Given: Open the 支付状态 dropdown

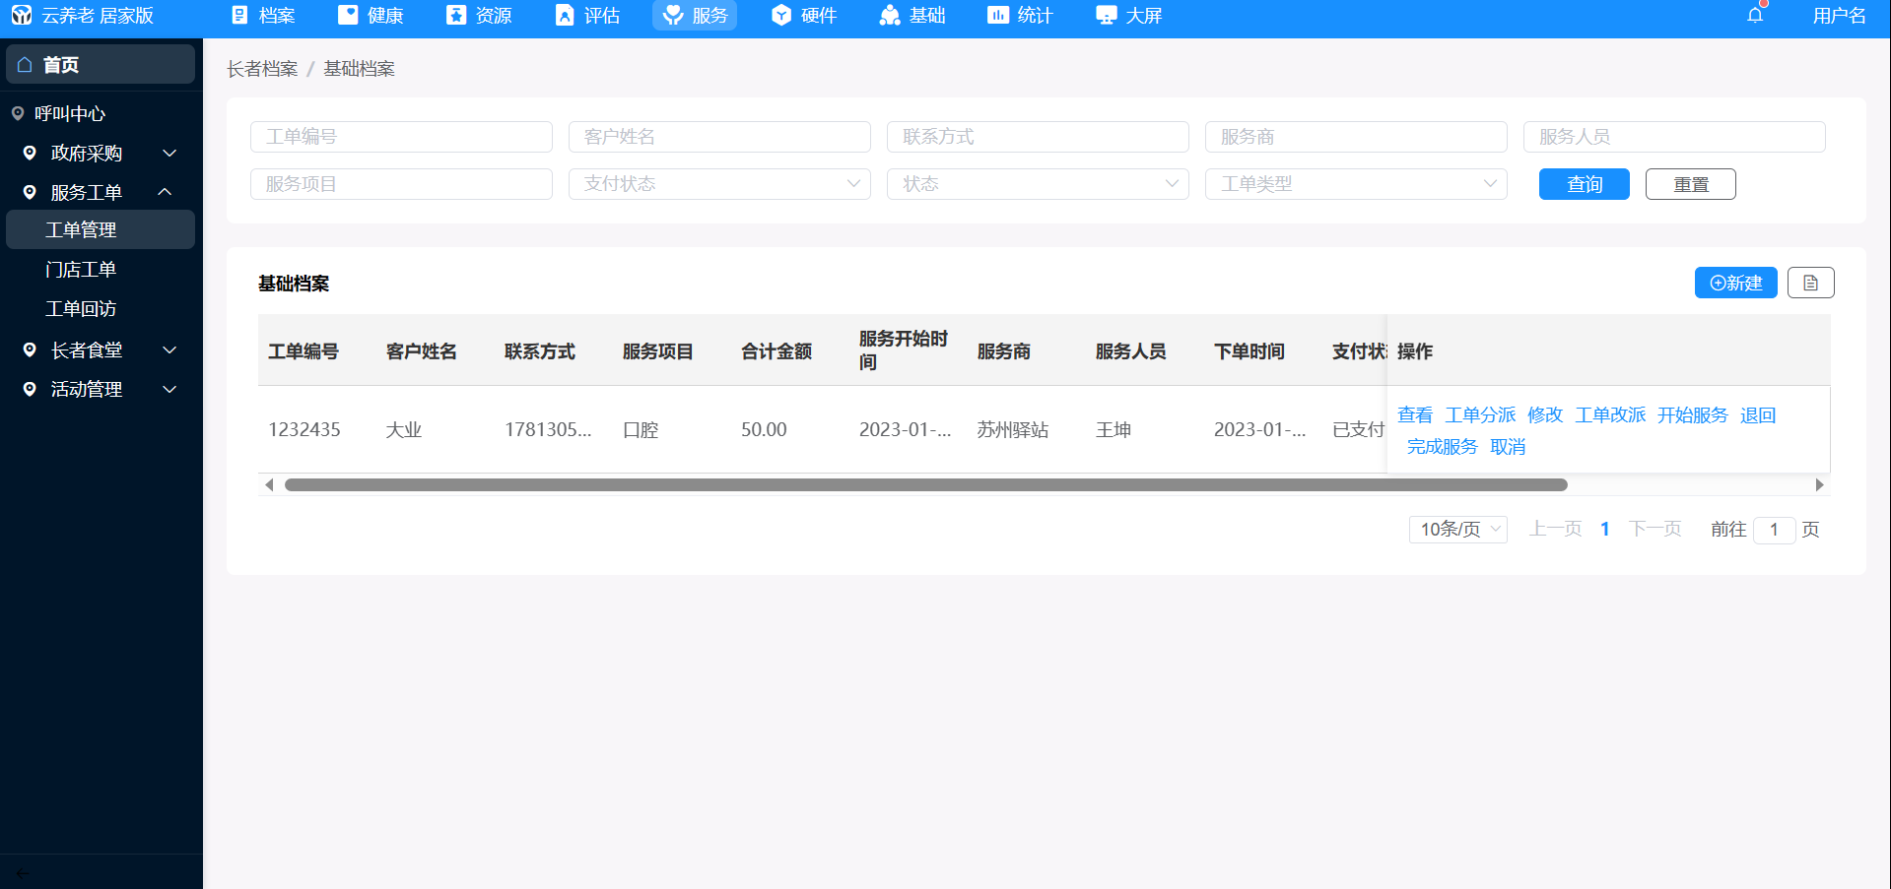Looking at the screenshot, I should point(718,184).
